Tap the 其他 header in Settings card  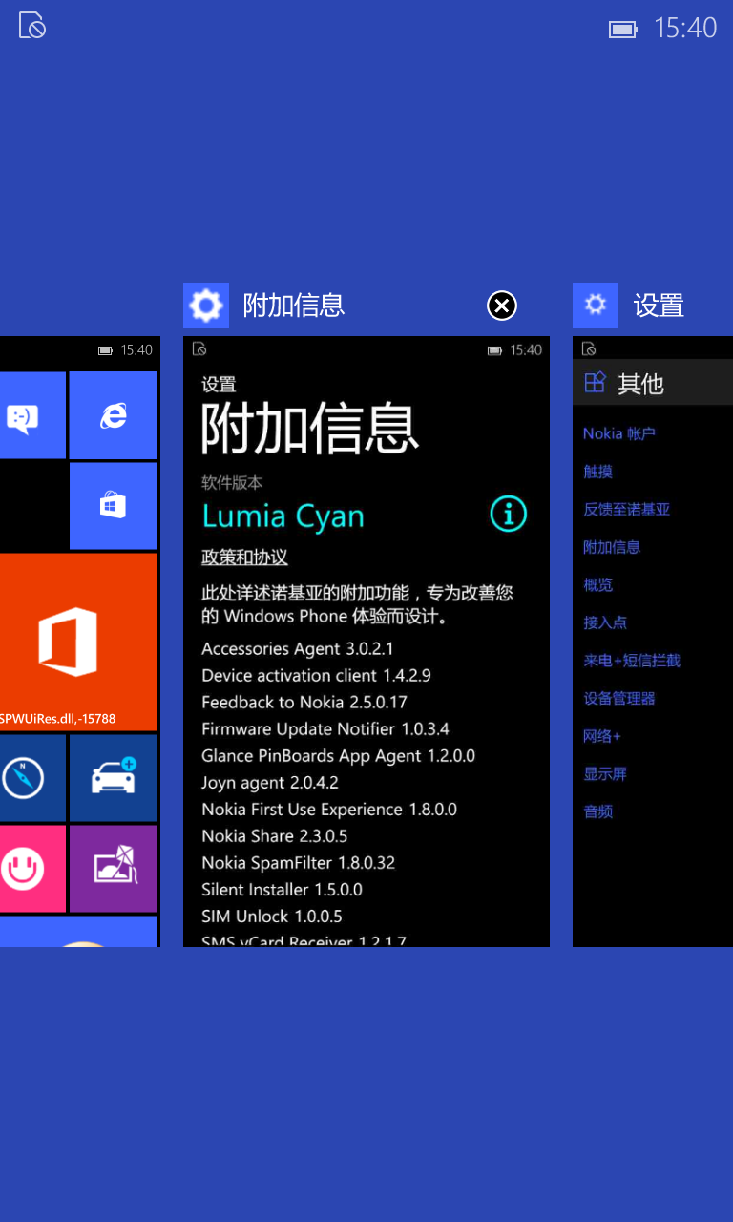coord(640,384)
